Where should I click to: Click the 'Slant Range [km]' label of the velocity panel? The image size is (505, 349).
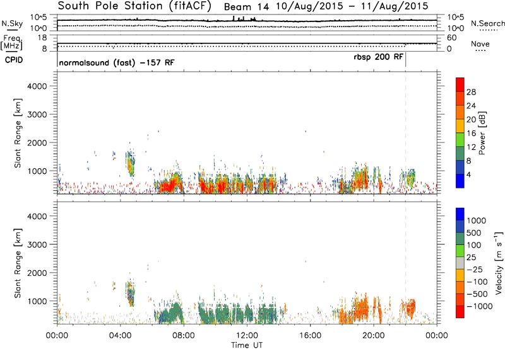click(x=18, y=263)
